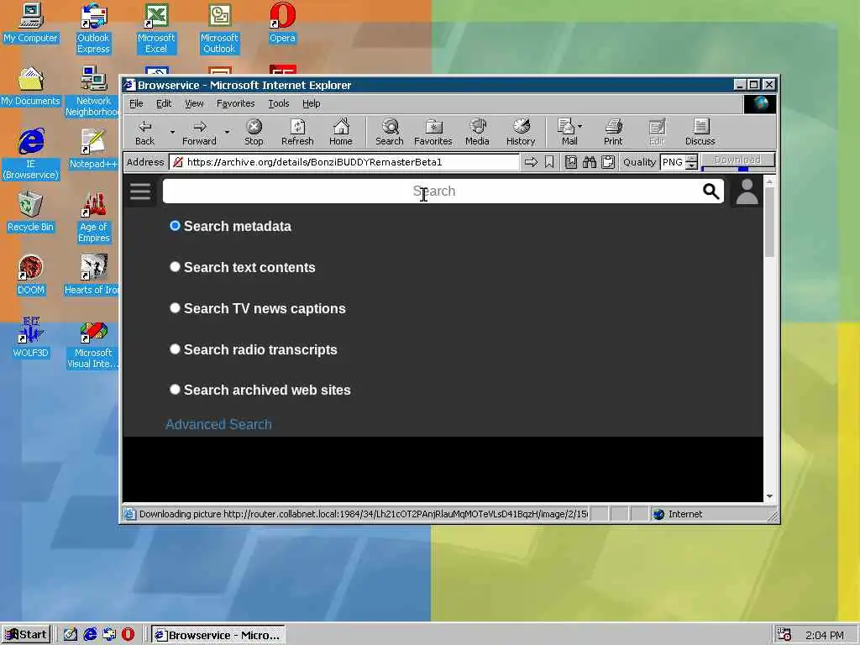
Task: Select Search metadata radio option
Action: click(x=175, y=226)
